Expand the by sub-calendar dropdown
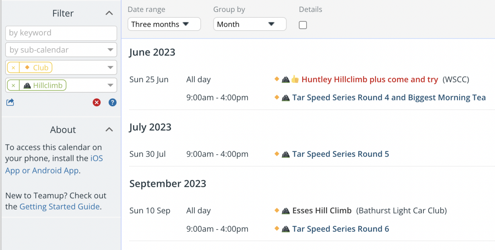The width and height of the screenshot is (495, 250). click(110, 50)
